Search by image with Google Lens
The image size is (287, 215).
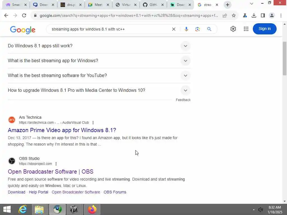197,29
